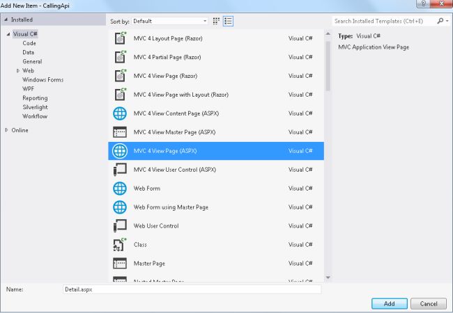Select the Silverlight category
453x313 pixels.
[36, 107]
